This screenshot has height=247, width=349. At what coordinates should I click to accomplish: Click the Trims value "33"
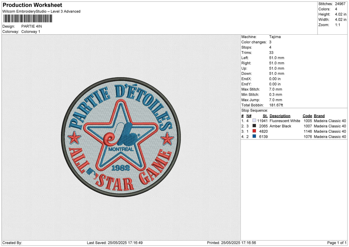272,53
